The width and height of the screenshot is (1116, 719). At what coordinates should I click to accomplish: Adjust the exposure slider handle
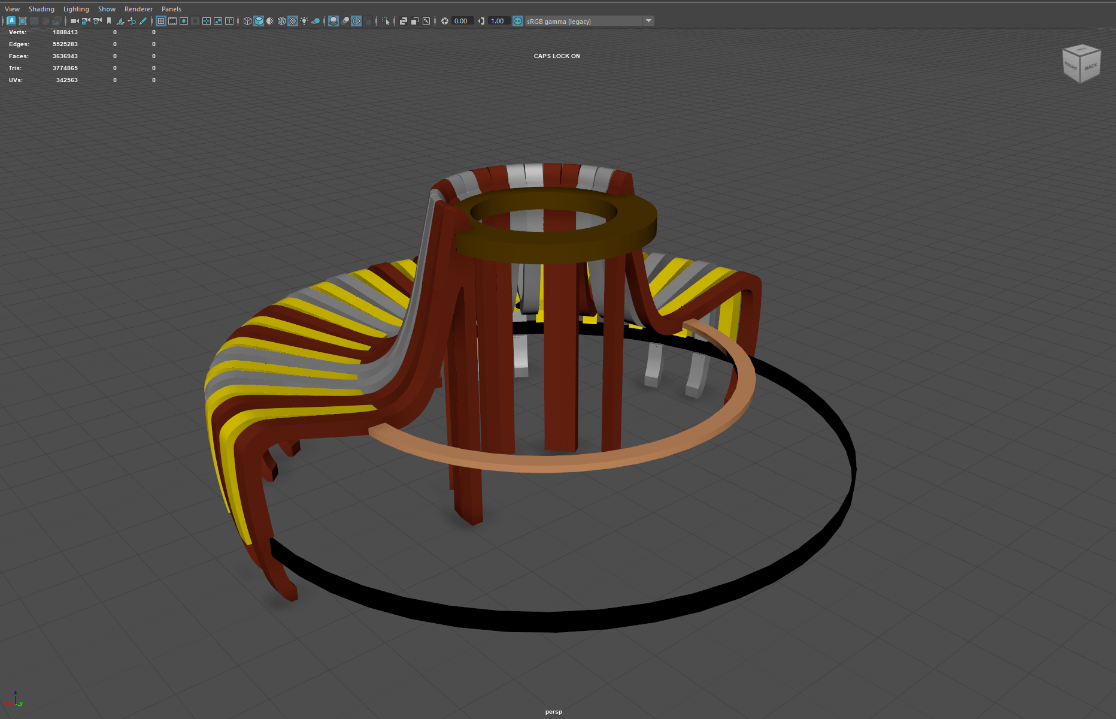(x=445, y=20)
